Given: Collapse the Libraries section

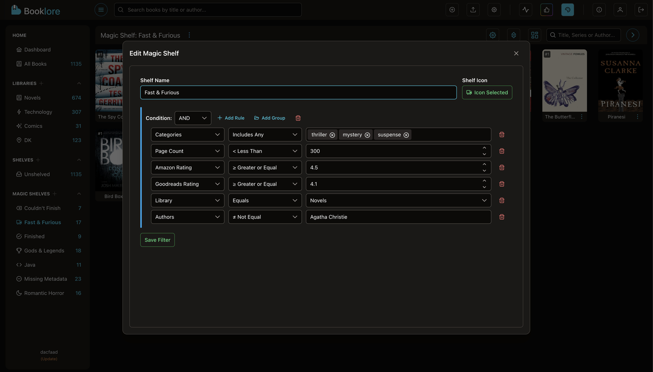Looking at the screenshot, I should point(79,83).
